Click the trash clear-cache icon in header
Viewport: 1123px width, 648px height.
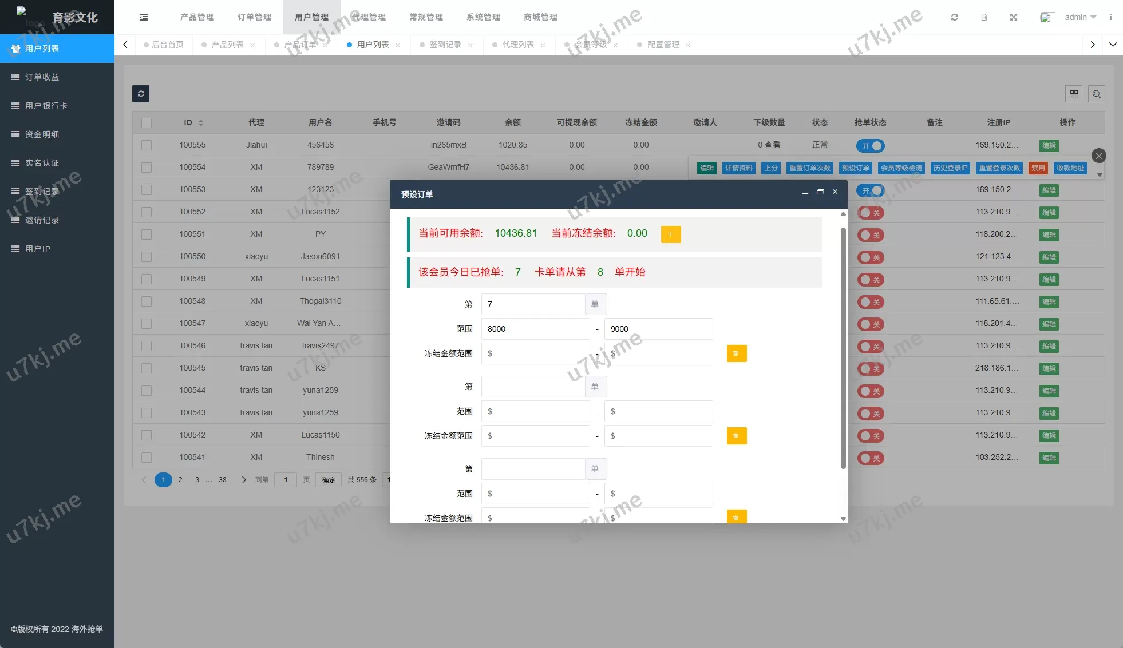(x=984, y=17)
